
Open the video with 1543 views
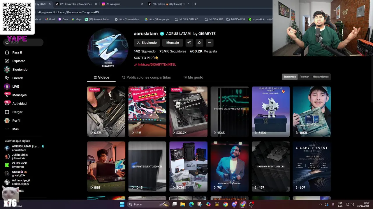tap(230, 111)
